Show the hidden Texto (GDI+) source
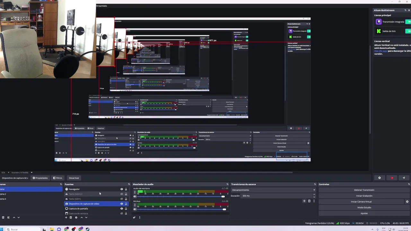 [122, 199]
